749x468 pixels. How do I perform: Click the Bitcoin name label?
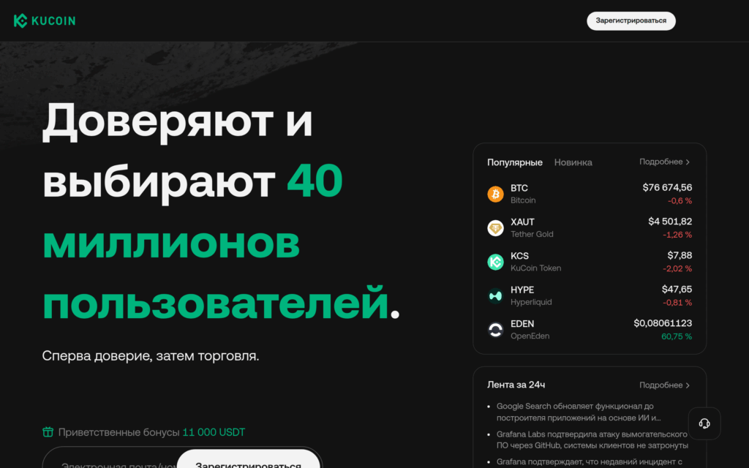pos(522,200)
